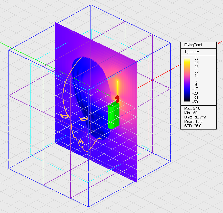
Task: Click the orange eye outline on the head
Action: 83,119
